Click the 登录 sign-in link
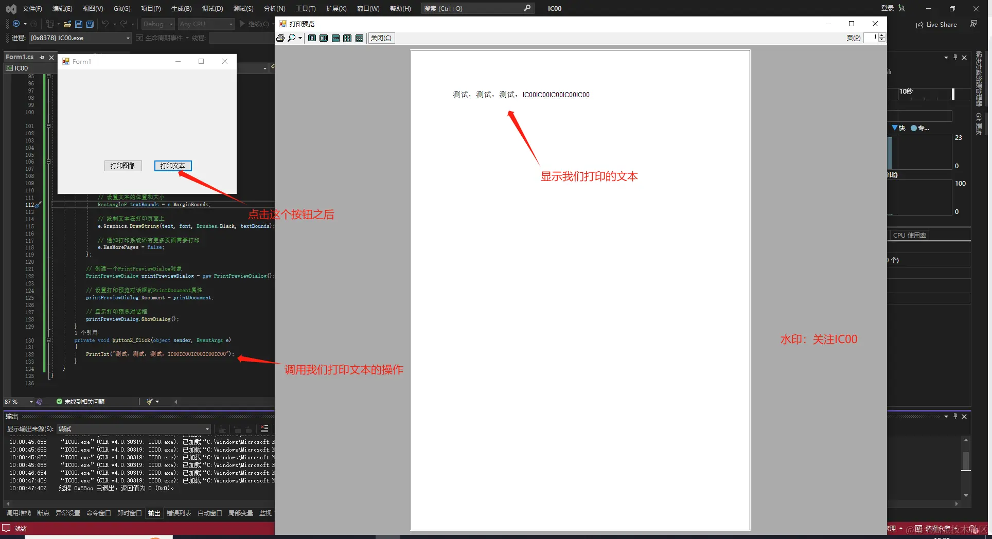The image size is (992, 539). 888,8
